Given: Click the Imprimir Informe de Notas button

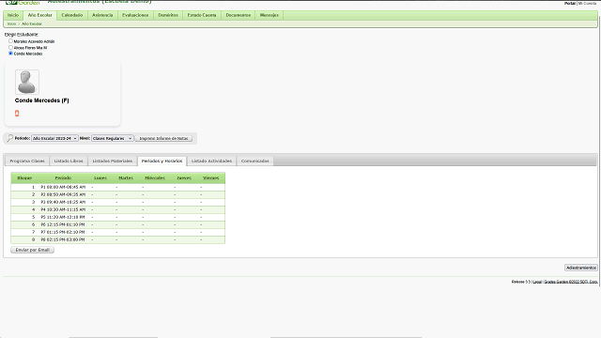Looking at the screenshot, I should [x=163, y=138].
